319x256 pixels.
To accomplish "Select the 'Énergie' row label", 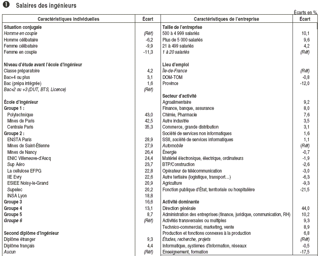I will 169,152.
